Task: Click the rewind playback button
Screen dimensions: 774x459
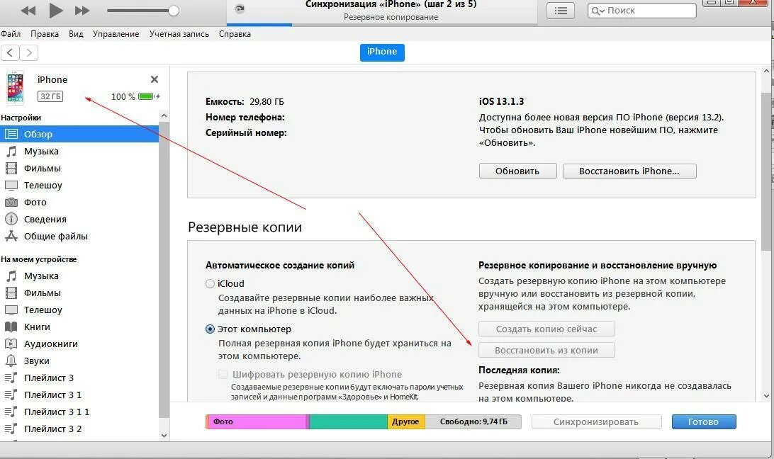Action: point(28,11)
